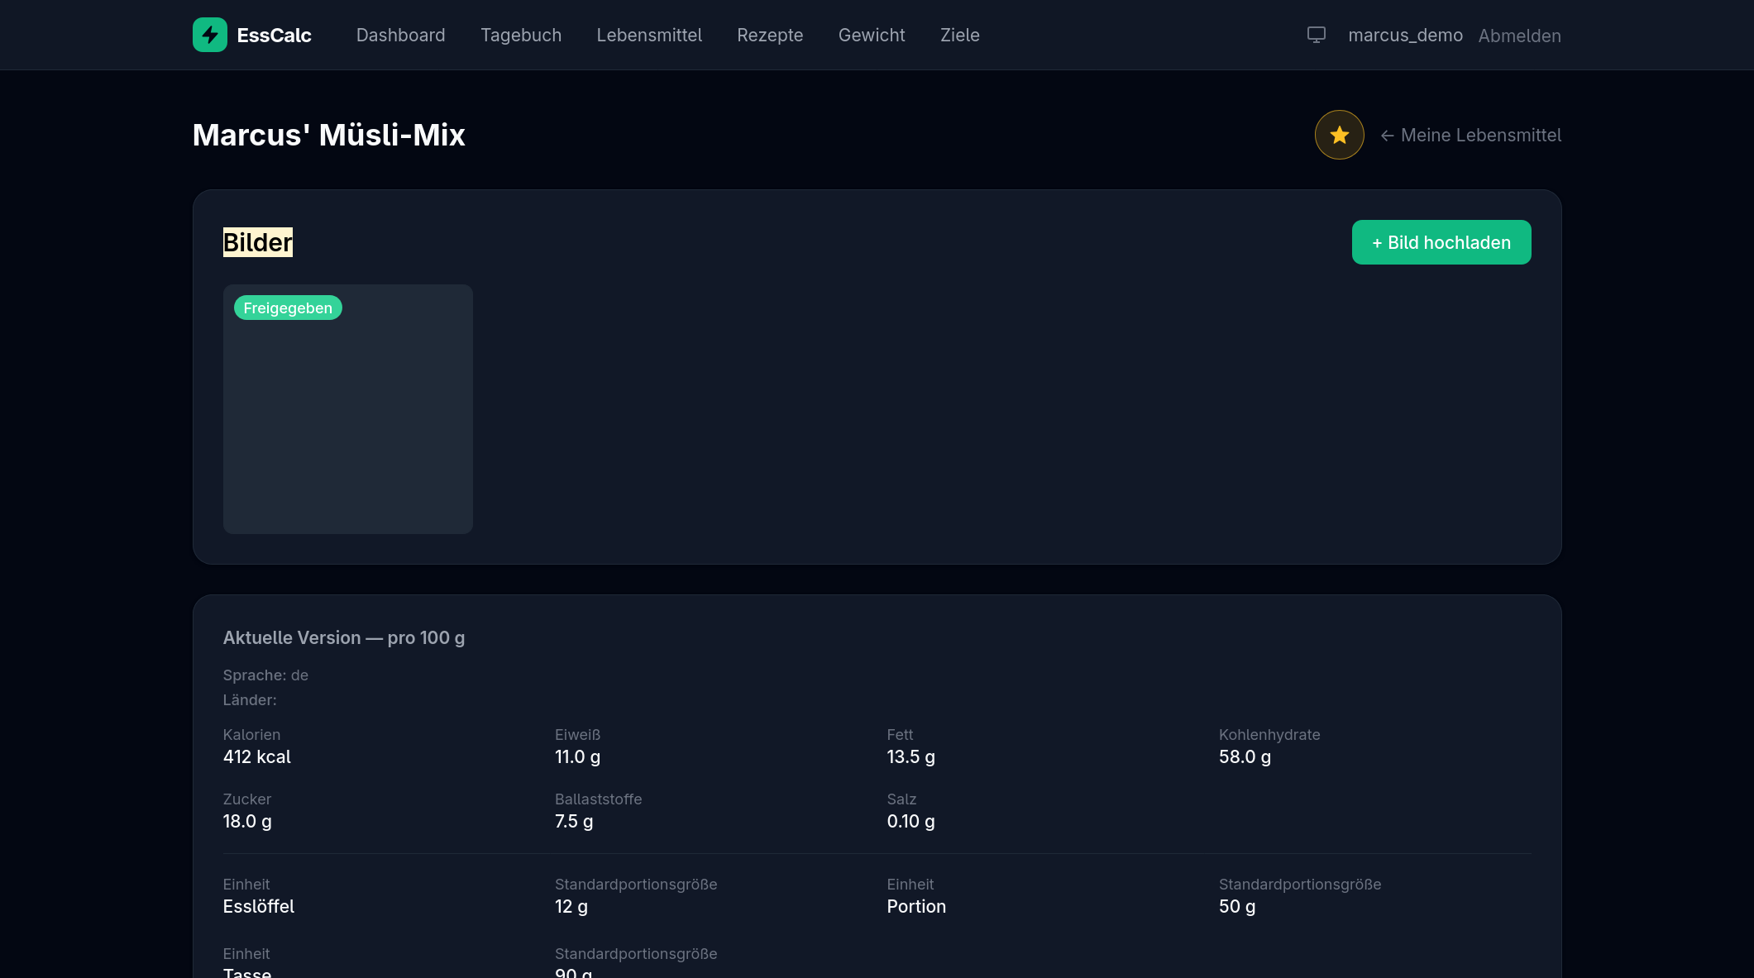
Task: Click the marcus_demo username link
Action: pos(1405,36)
